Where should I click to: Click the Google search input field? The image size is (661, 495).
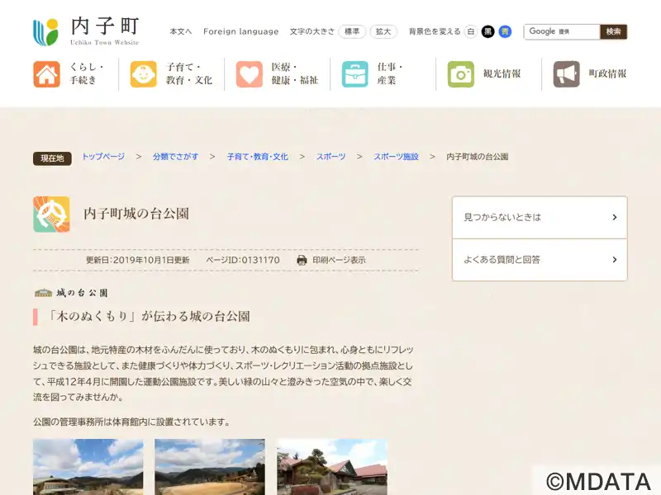[561, 31]
